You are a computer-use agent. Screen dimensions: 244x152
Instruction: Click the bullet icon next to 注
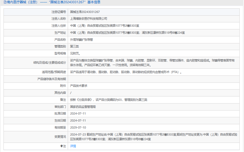[x=62, y=146]
